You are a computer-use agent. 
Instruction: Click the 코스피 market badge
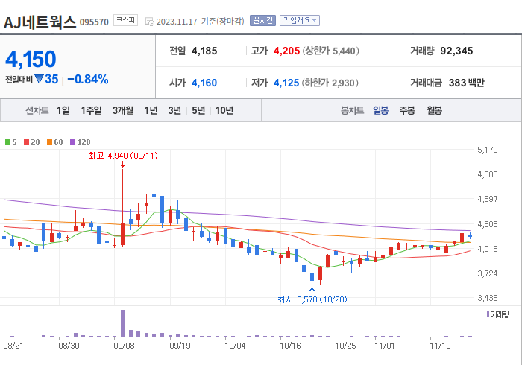pos(125,20)
